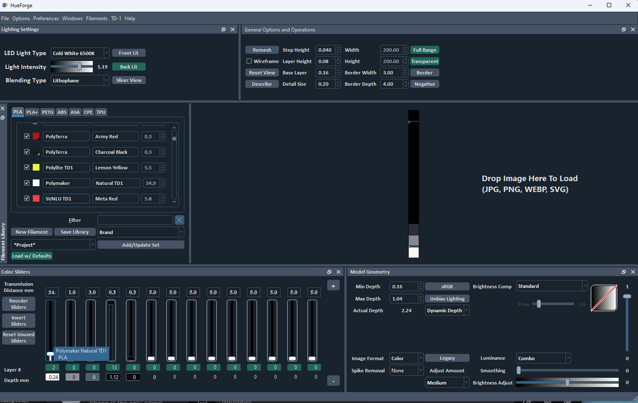Image resolution: width=638 pixels, height=403 pixels.
Task: Close the Color Sliders panel
Action: 339,272
